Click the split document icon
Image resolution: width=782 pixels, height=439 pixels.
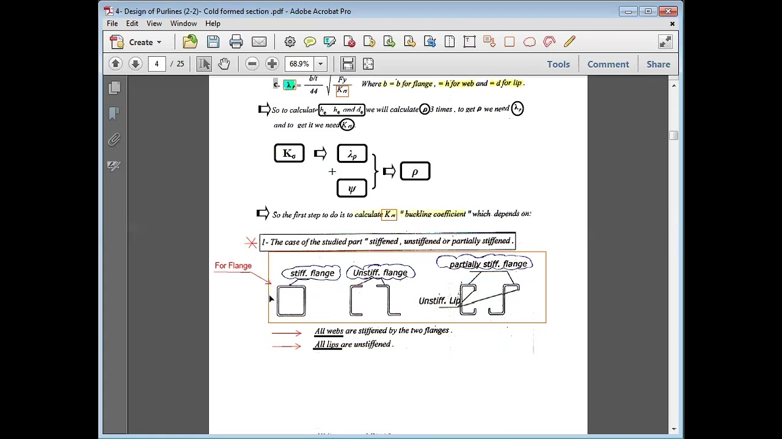pos(450,42)
